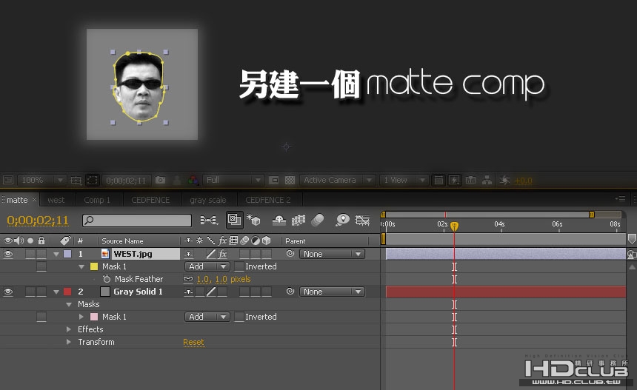Click the Always Preview This View icon
The image size is (637, 390).
point(8,180)
